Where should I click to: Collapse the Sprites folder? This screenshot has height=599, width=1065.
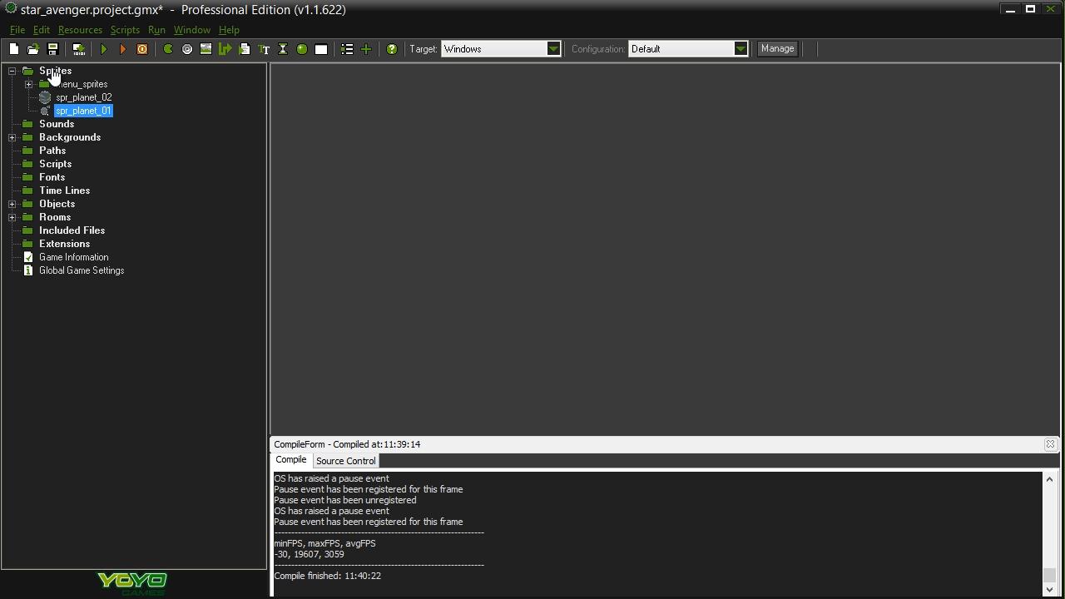tap(12, 71)
